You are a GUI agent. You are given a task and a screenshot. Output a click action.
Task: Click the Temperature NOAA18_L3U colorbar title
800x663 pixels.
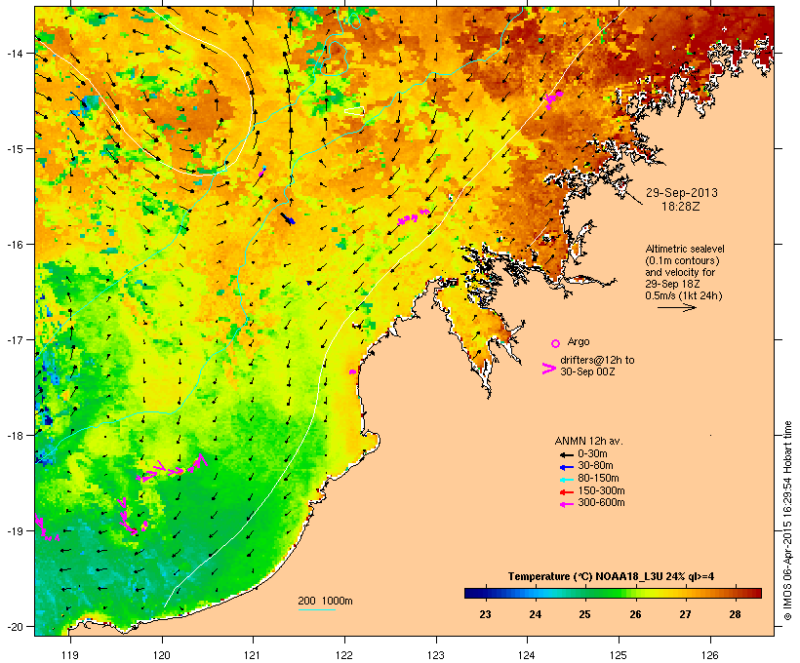611,577
